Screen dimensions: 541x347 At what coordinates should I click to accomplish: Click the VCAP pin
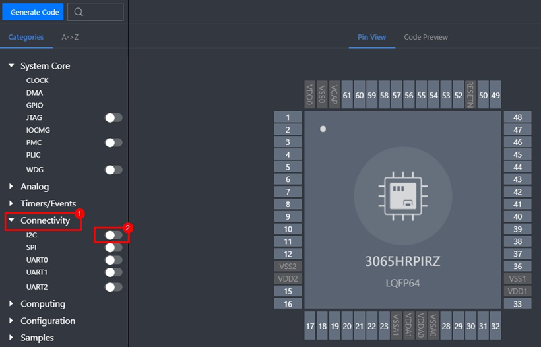[x=334, y=95]
